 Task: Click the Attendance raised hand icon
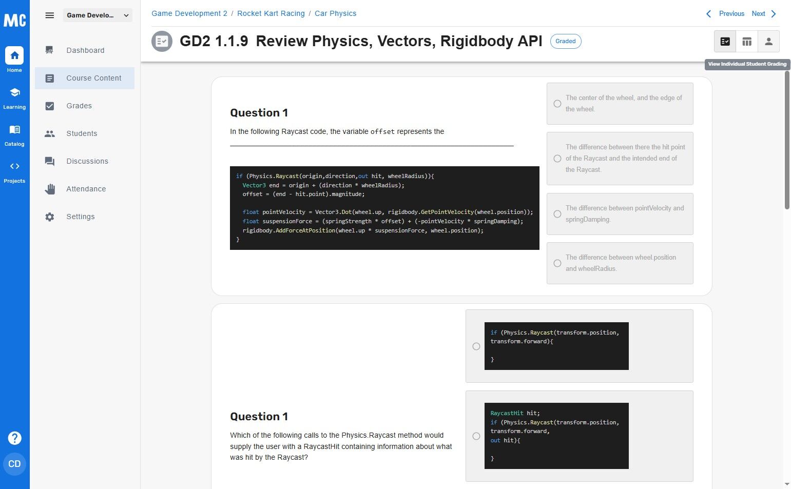click(49, 189)
